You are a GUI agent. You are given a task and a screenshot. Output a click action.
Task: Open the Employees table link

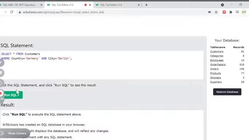[x=217, y=60]
